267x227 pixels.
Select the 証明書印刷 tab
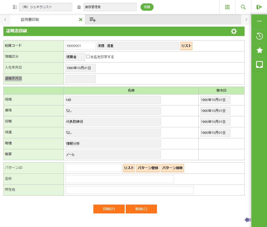pos(30,20)
